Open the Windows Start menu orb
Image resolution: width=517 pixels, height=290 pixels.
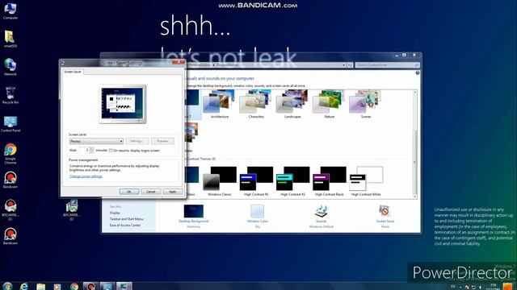coord(7,286)
